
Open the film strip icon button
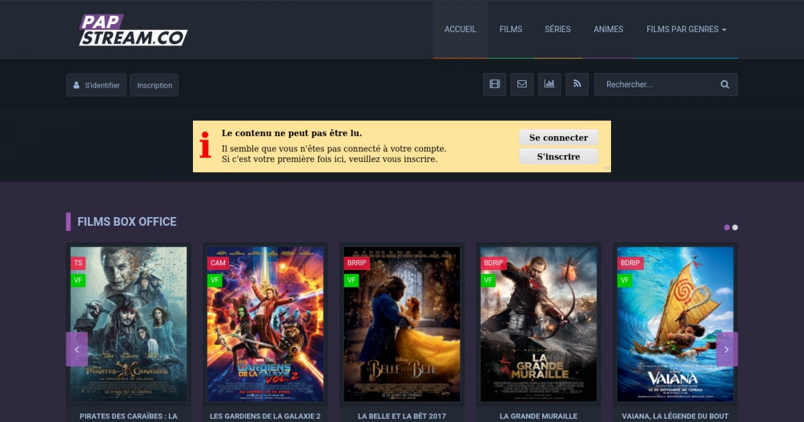(x=494, y=84)
